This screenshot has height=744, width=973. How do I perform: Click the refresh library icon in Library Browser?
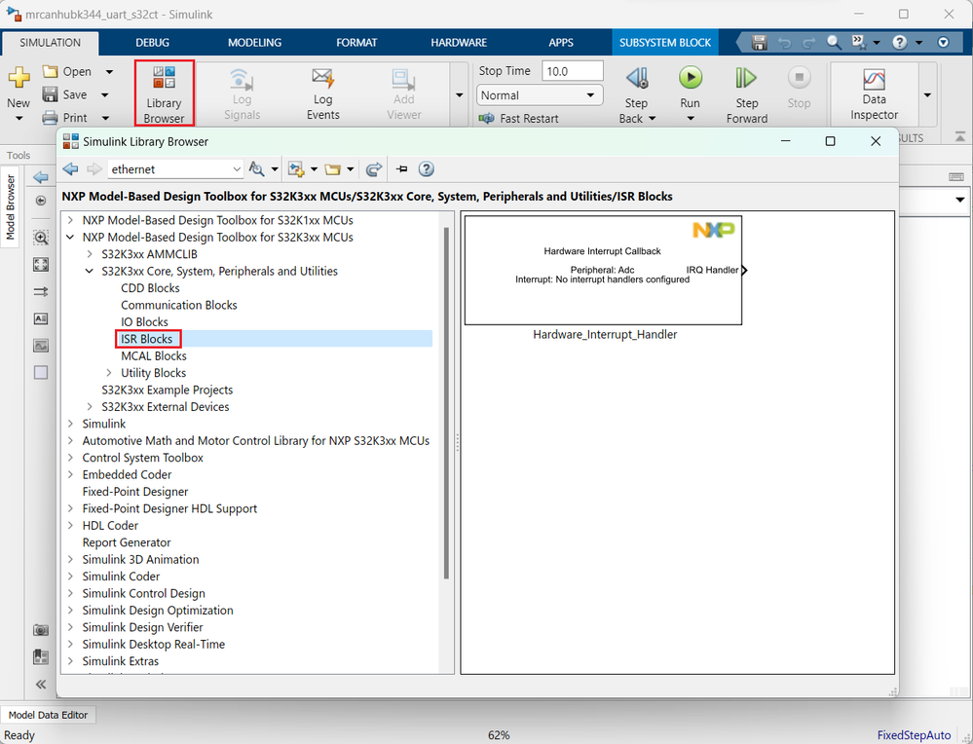pyautogui.click(x=374, y=168)
